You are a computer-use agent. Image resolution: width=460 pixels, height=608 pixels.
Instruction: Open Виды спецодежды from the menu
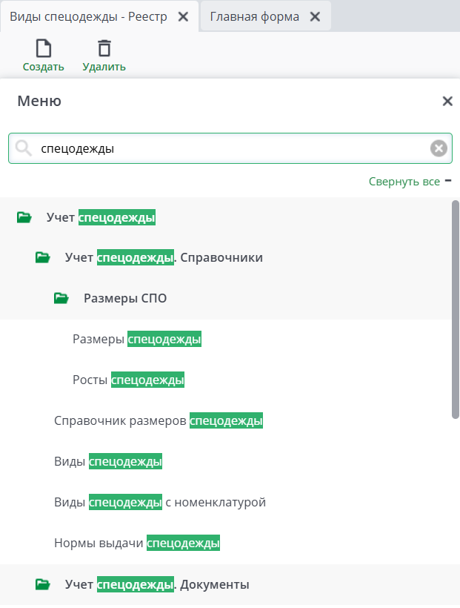[x=108, y=460]
